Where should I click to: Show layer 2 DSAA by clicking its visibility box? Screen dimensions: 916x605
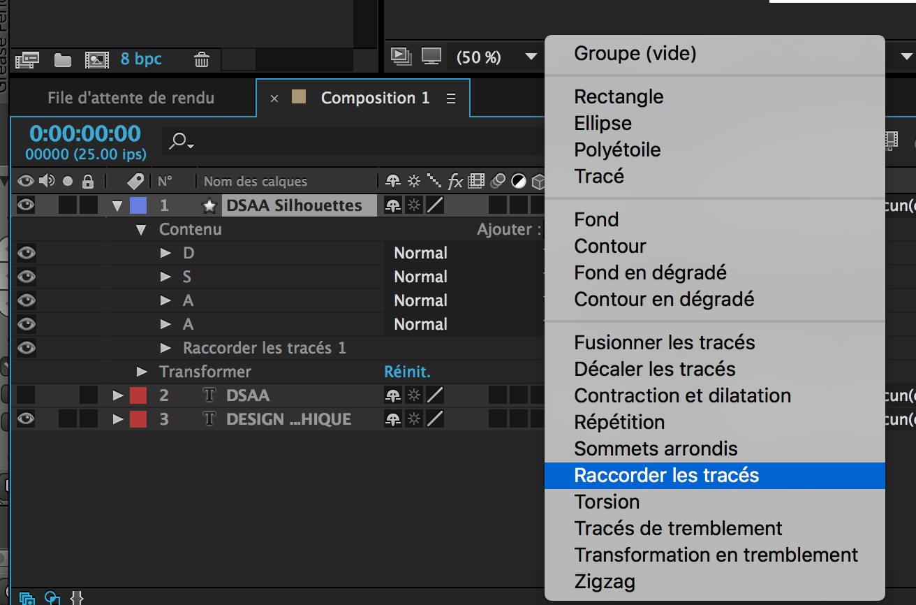26,395
